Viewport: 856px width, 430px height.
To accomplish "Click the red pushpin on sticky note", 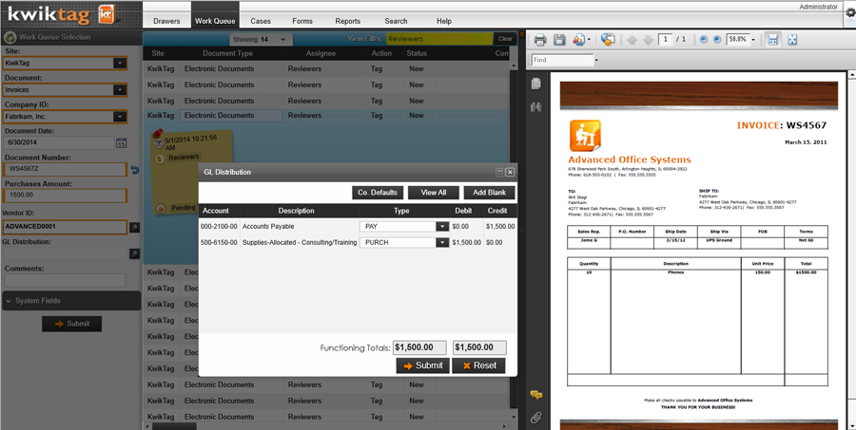I will point(158,133).
